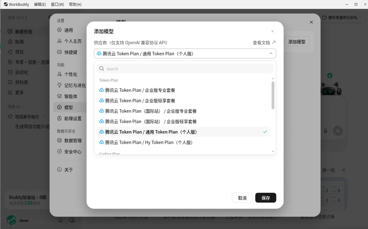Open 生成项目功能介绍 task in sidebar
368x229 pixels.
32,126
